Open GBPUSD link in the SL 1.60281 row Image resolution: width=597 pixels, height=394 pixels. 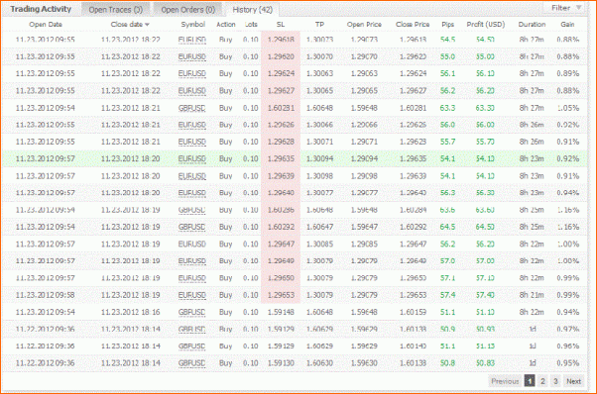tap(192, 108)
